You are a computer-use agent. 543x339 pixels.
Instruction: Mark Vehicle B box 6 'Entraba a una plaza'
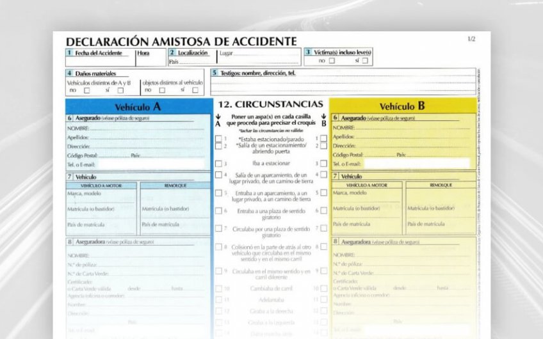323,210
